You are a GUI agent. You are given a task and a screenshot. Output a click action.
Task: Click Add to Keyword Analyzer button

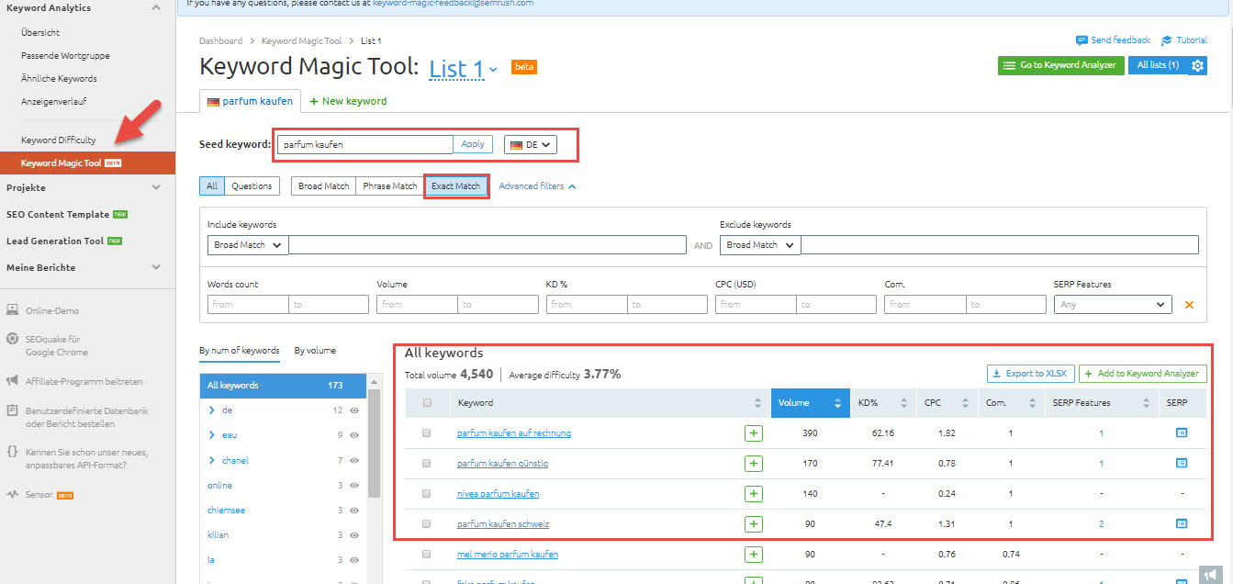1142,374
